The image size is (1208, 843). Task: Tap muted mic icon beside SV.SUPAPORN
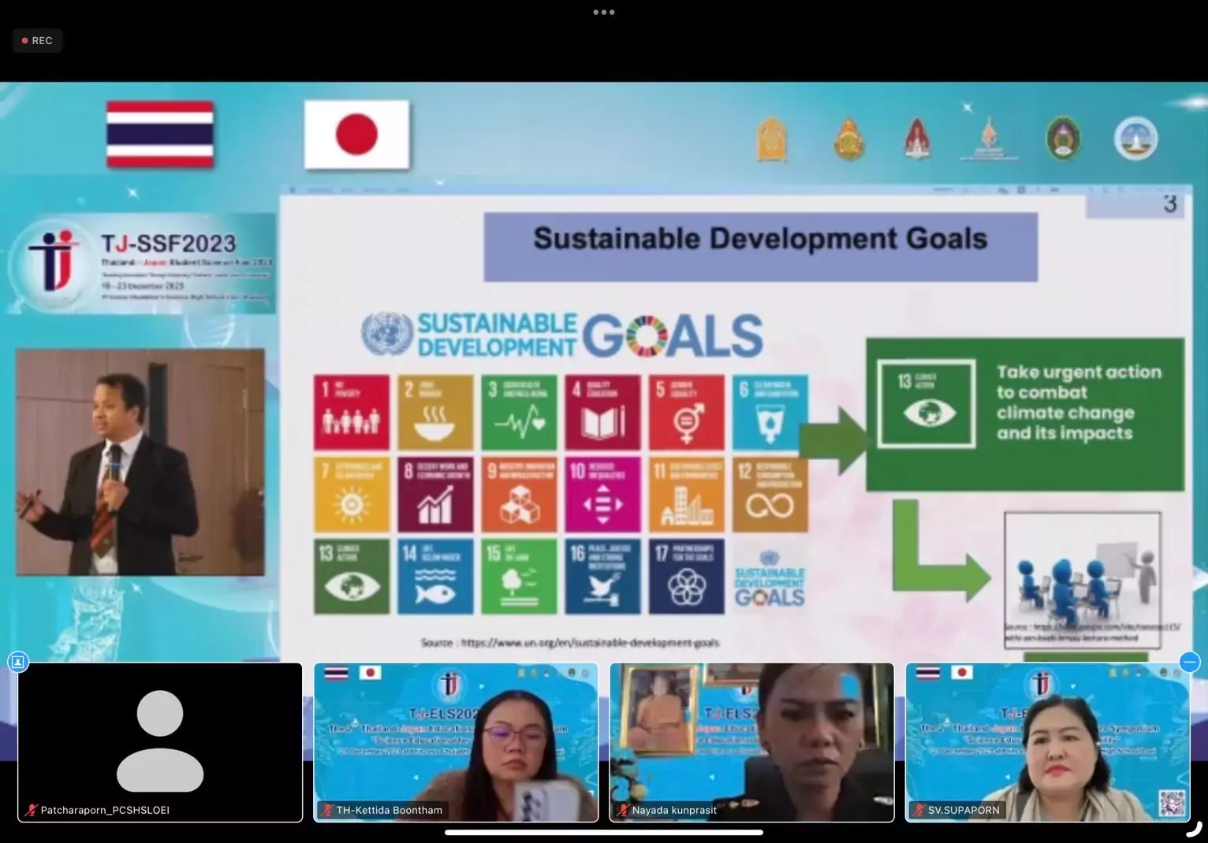click(919, 810)
